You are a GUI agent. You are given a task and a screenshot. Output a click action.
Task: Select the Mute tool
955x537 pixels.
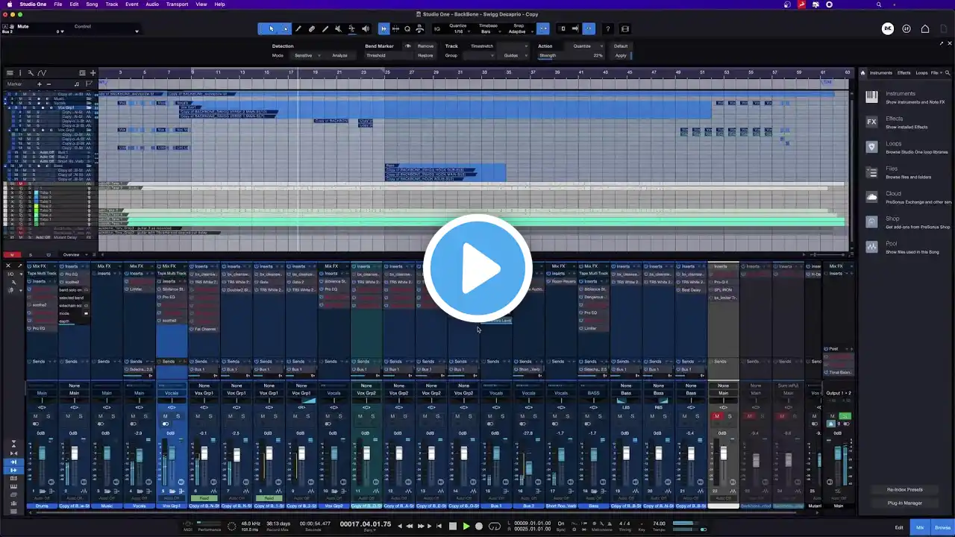click(x=338, y=29)
